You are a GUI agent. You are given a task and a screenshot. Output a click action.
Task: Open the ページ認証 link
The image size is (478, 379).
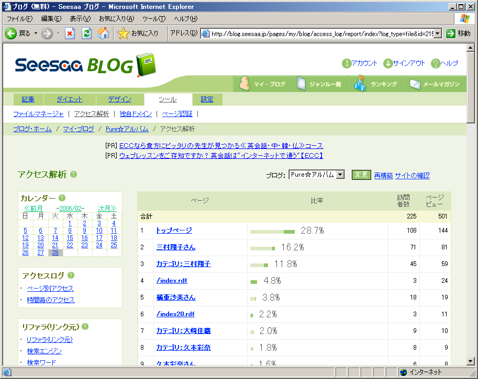[177, 114]
